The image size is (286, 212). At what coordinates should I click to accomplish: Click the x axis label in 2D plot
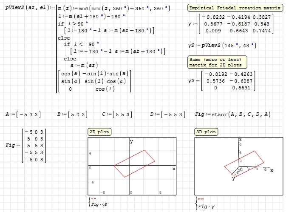[173, 169]
